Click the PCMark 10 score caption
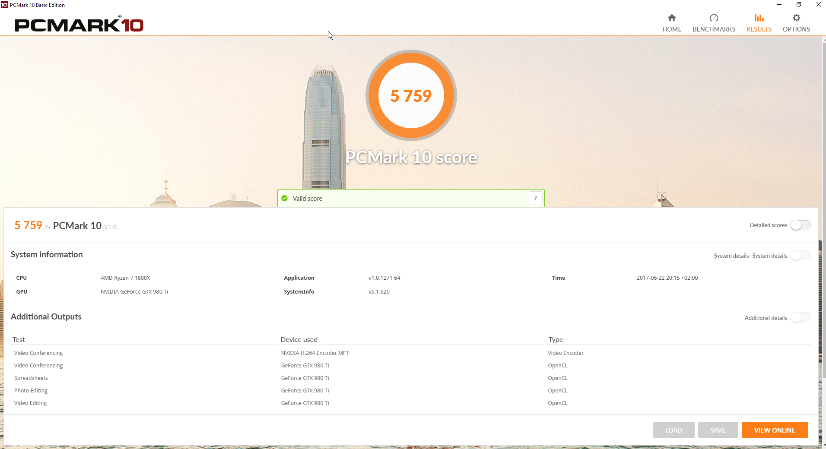The height and width of the screenshot is (449, 826). point(411,157)
